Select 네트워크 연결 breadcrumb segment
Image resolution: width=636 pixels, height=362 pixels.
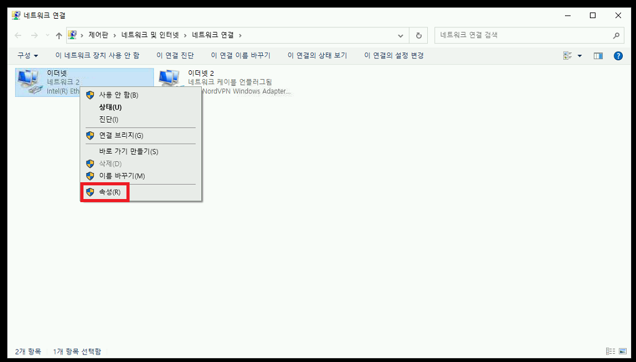point(213,35)
